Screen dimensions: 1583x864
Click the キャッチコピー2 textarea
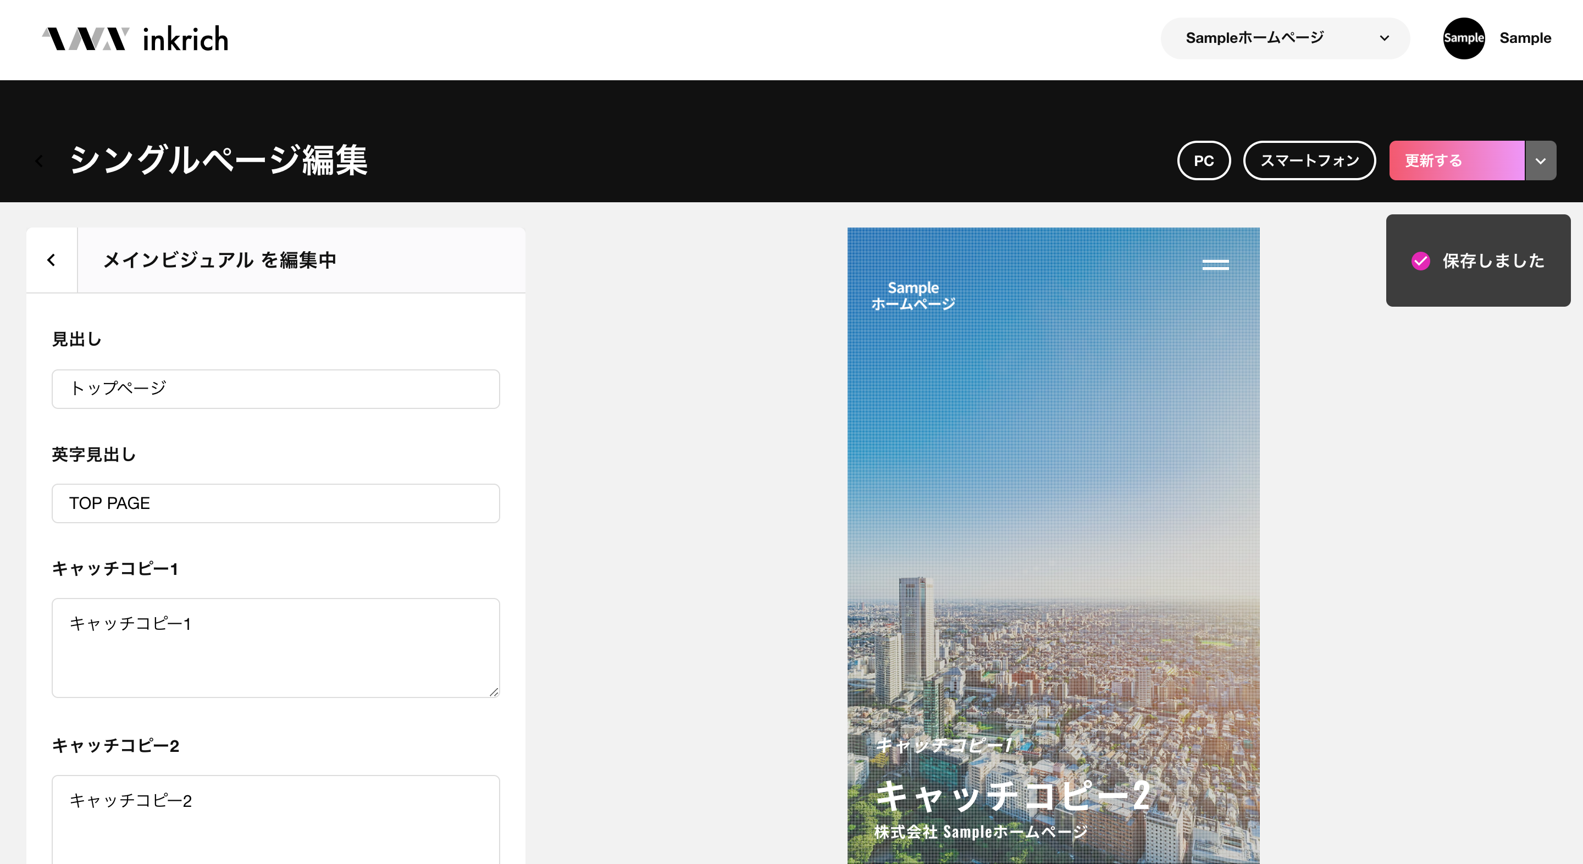[275, 819]
